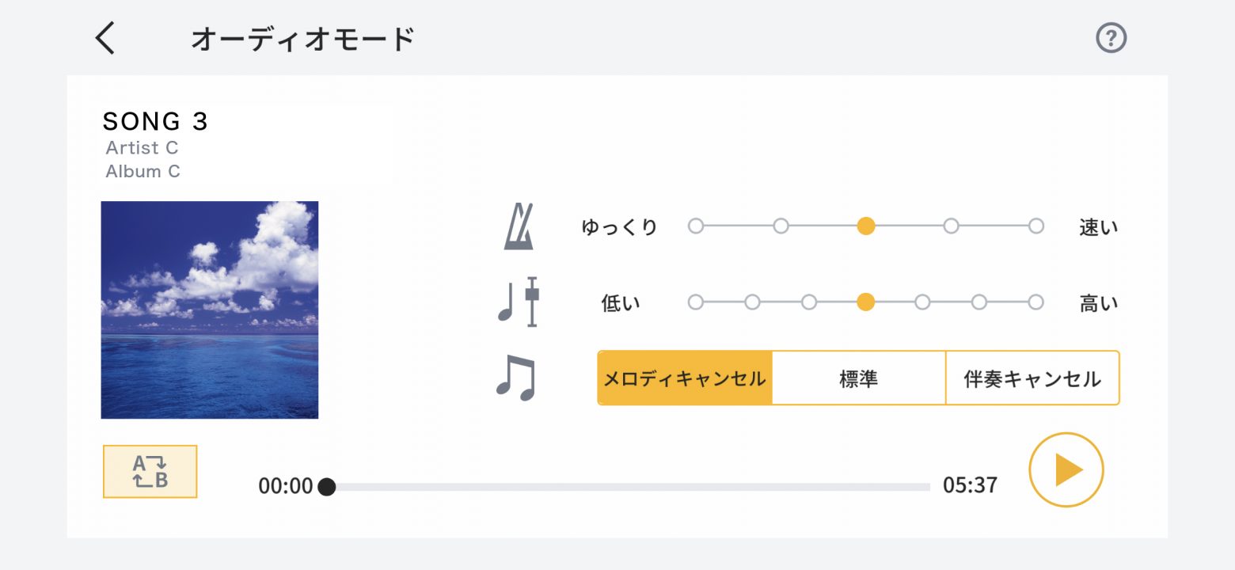The height and width of the screenshot is (570, 1235).
Task: Select Accompaniment Cancel (伴奏キャンセル) mode
Action: coord(1032,378)
